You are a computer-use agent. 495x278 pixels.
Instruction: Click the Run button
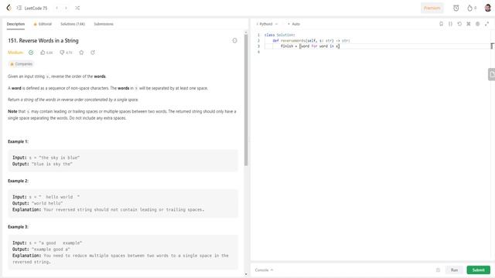[x=454, y=270]
